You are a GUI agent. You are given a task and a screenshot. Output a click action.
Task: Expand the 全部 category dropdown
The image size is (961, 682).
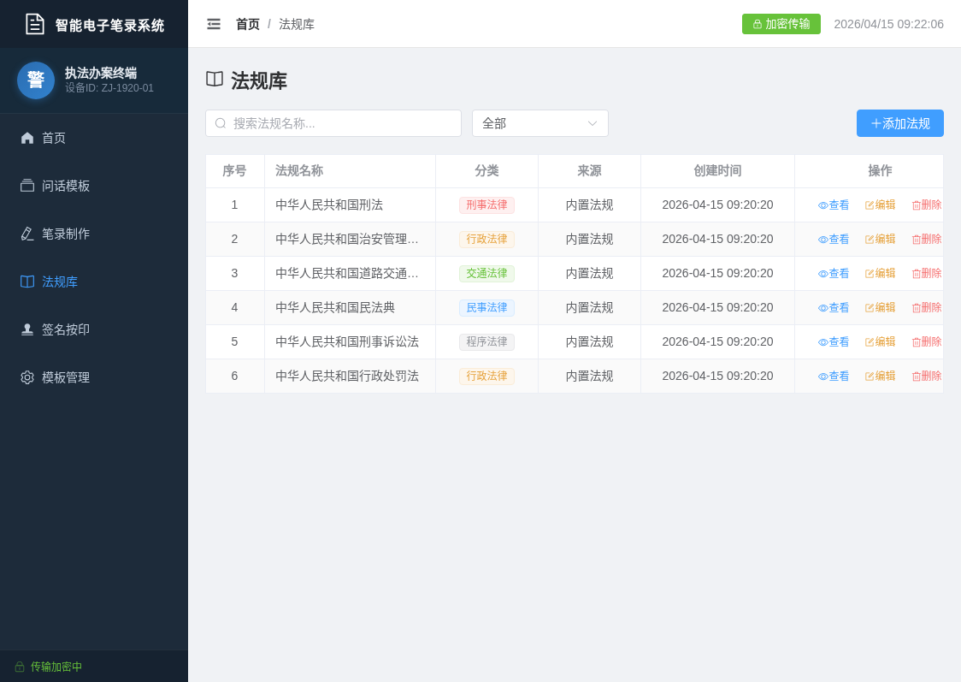(540, 123)
